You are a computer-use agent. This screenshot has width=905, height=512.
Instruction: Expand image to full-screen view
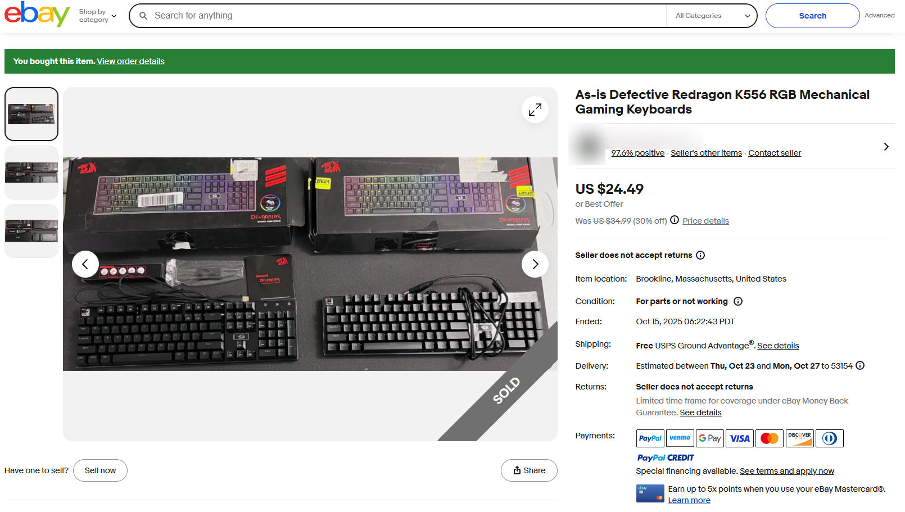[535, 110]
